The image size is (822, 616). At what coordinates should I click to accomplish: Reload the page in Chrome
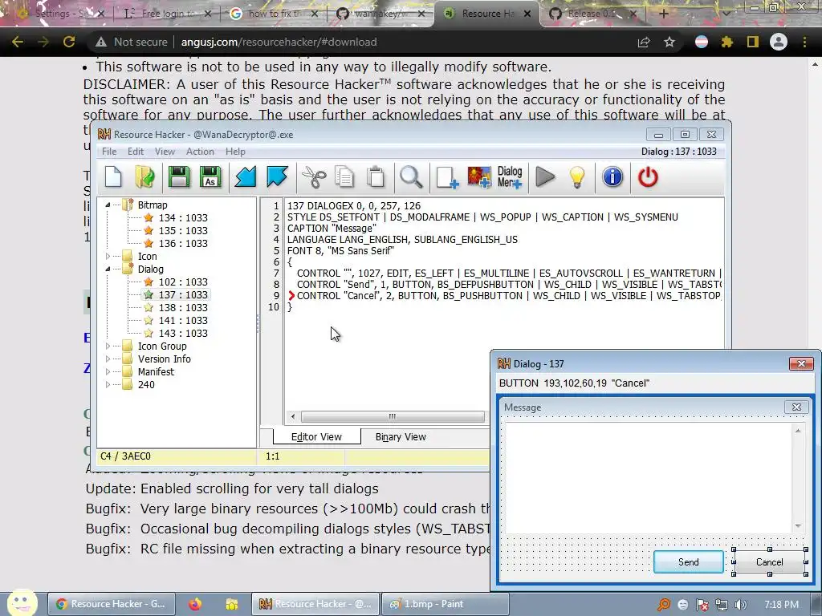pos(69,42)
